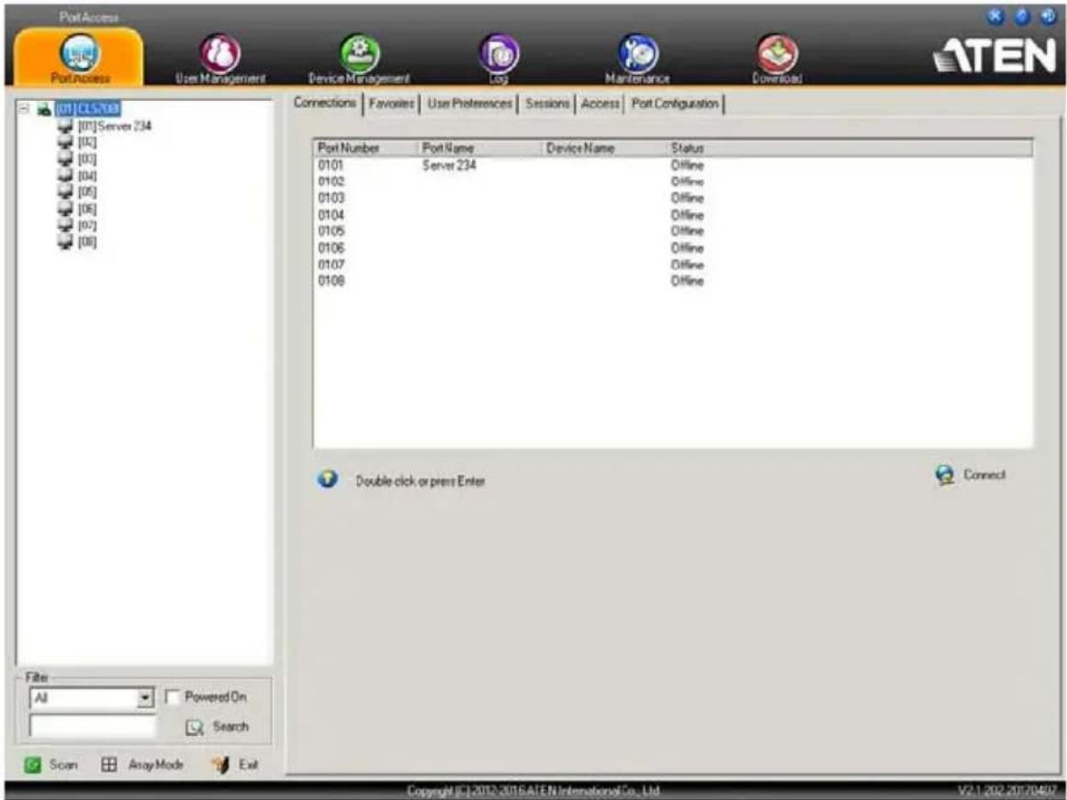The height and width of the screenshot is (800, 1067).
Task: Select the [01] CL5708 tree label
Action: click(88, 109)
